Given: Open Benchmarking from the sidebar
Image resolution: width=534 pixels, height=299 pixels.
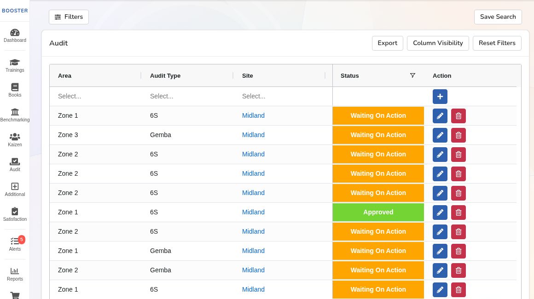Looking at the screenshot, I should pos(15,115).
